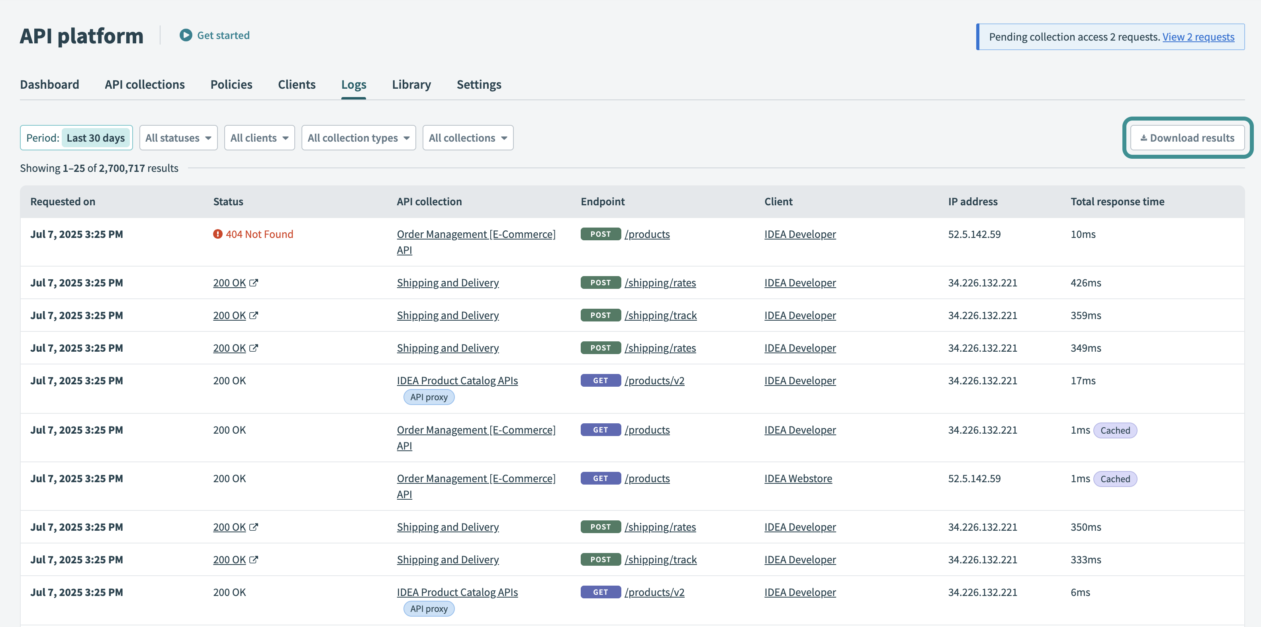Click the download icon on Download results button
Screen dimensions: 1261x627
click(x=1144, y=137)
